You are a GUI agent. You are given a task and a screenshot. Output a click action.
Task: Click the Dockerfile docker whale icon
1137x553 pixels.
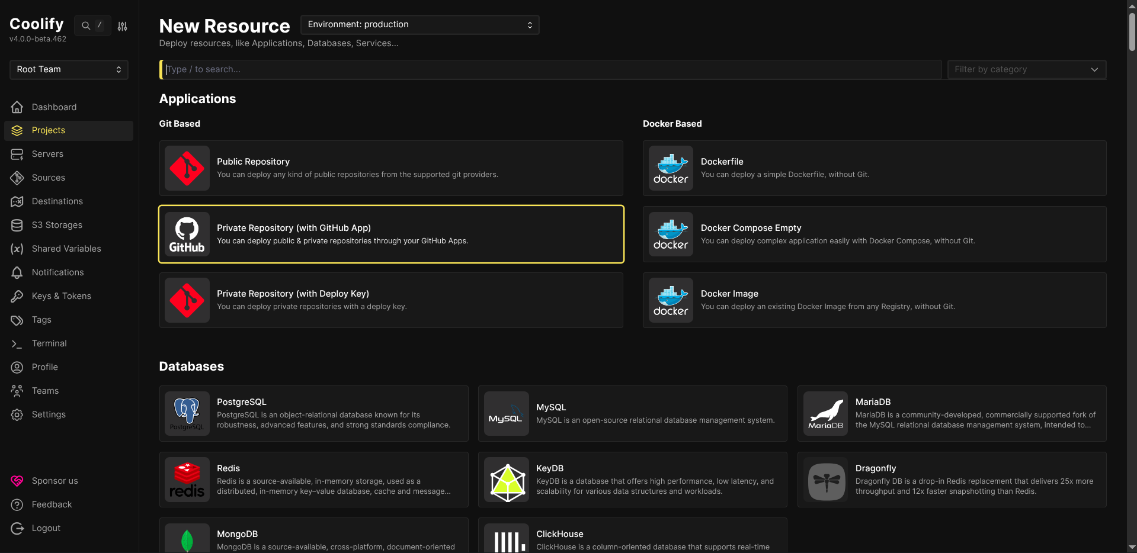(x=671, y=168)
